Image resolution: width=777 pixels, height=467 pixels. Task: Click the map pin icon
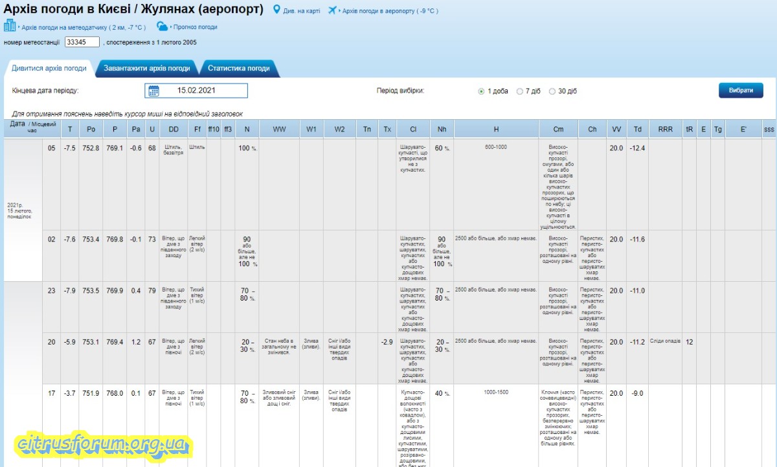coord(276,10)
